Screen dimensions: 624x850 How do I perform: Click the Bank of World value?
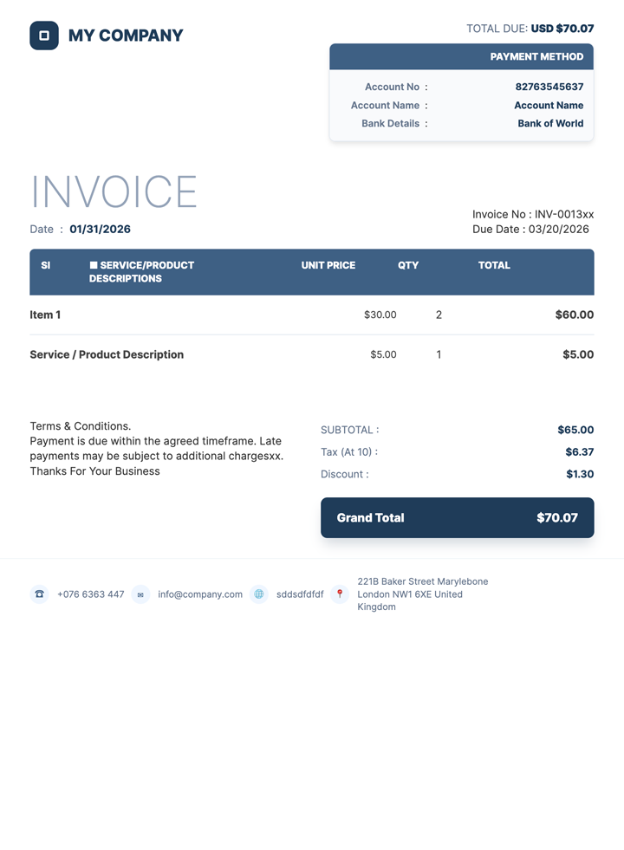coord(550,123)
